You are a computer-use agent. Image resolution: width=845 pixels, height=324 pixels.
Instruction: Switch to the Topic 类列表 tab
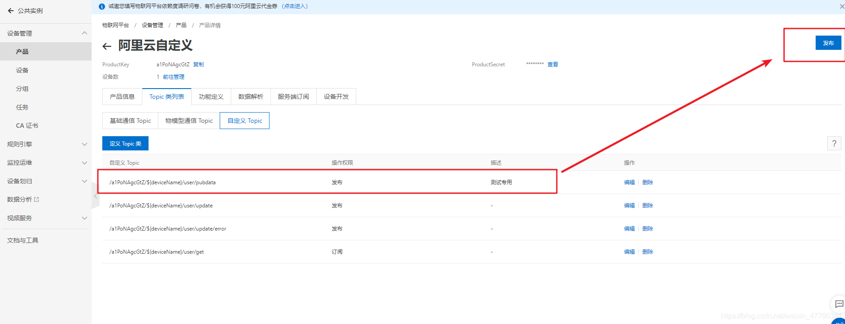pos(167,97)
